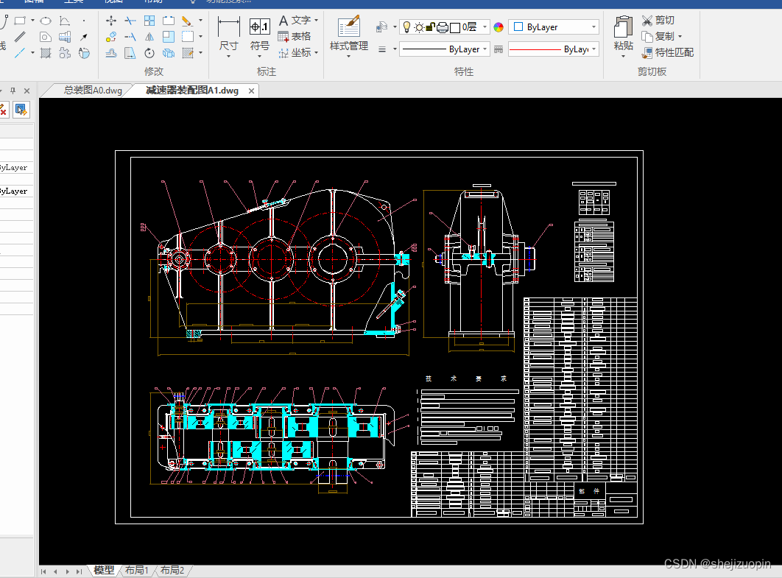Select the Ellipse drawing tool
The image size is (782, 578).
[46, 21]
